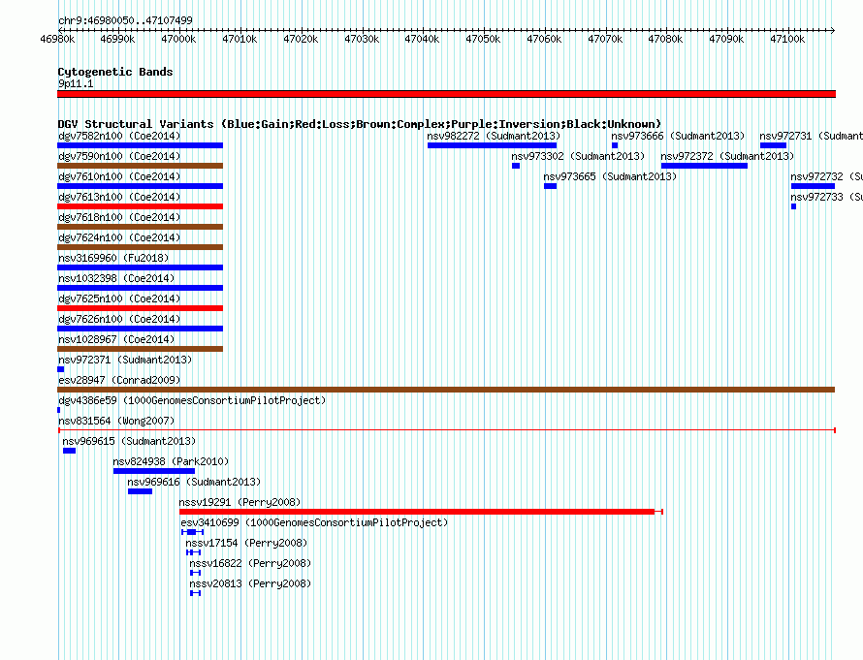Click the red dgv7625n100 loss bar
The width and height of the screenshot is (863, 660).
[x=140, y=308]
